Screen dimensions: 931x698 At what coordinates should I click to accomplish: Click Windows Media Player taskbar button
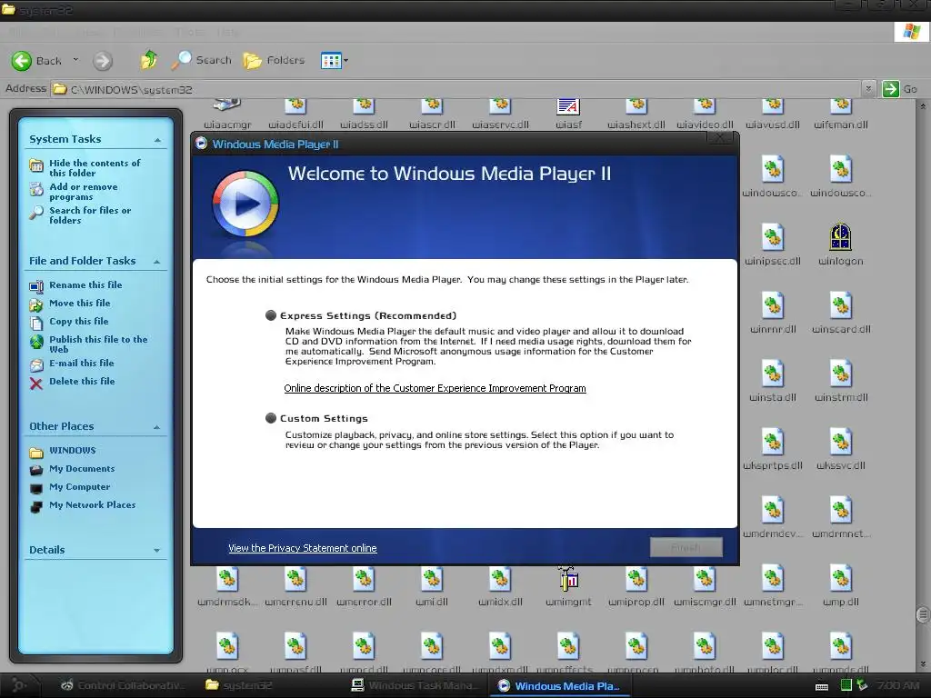coord(560,685)
